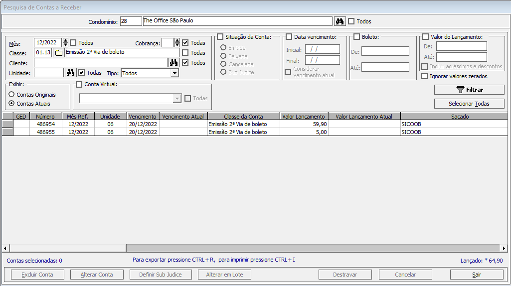This screenshot has height=286, width=511.
Task: Click GED column header
Action: pyautogui.click(x=21, y=116)
